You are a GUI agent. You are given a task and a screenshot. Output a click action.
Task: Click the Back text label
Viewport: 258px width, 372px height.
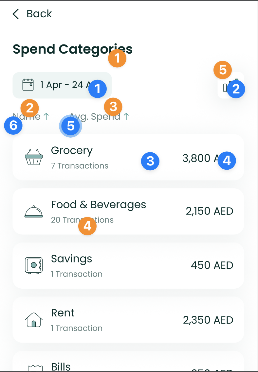pyautogui.click(x=39, y=14)
